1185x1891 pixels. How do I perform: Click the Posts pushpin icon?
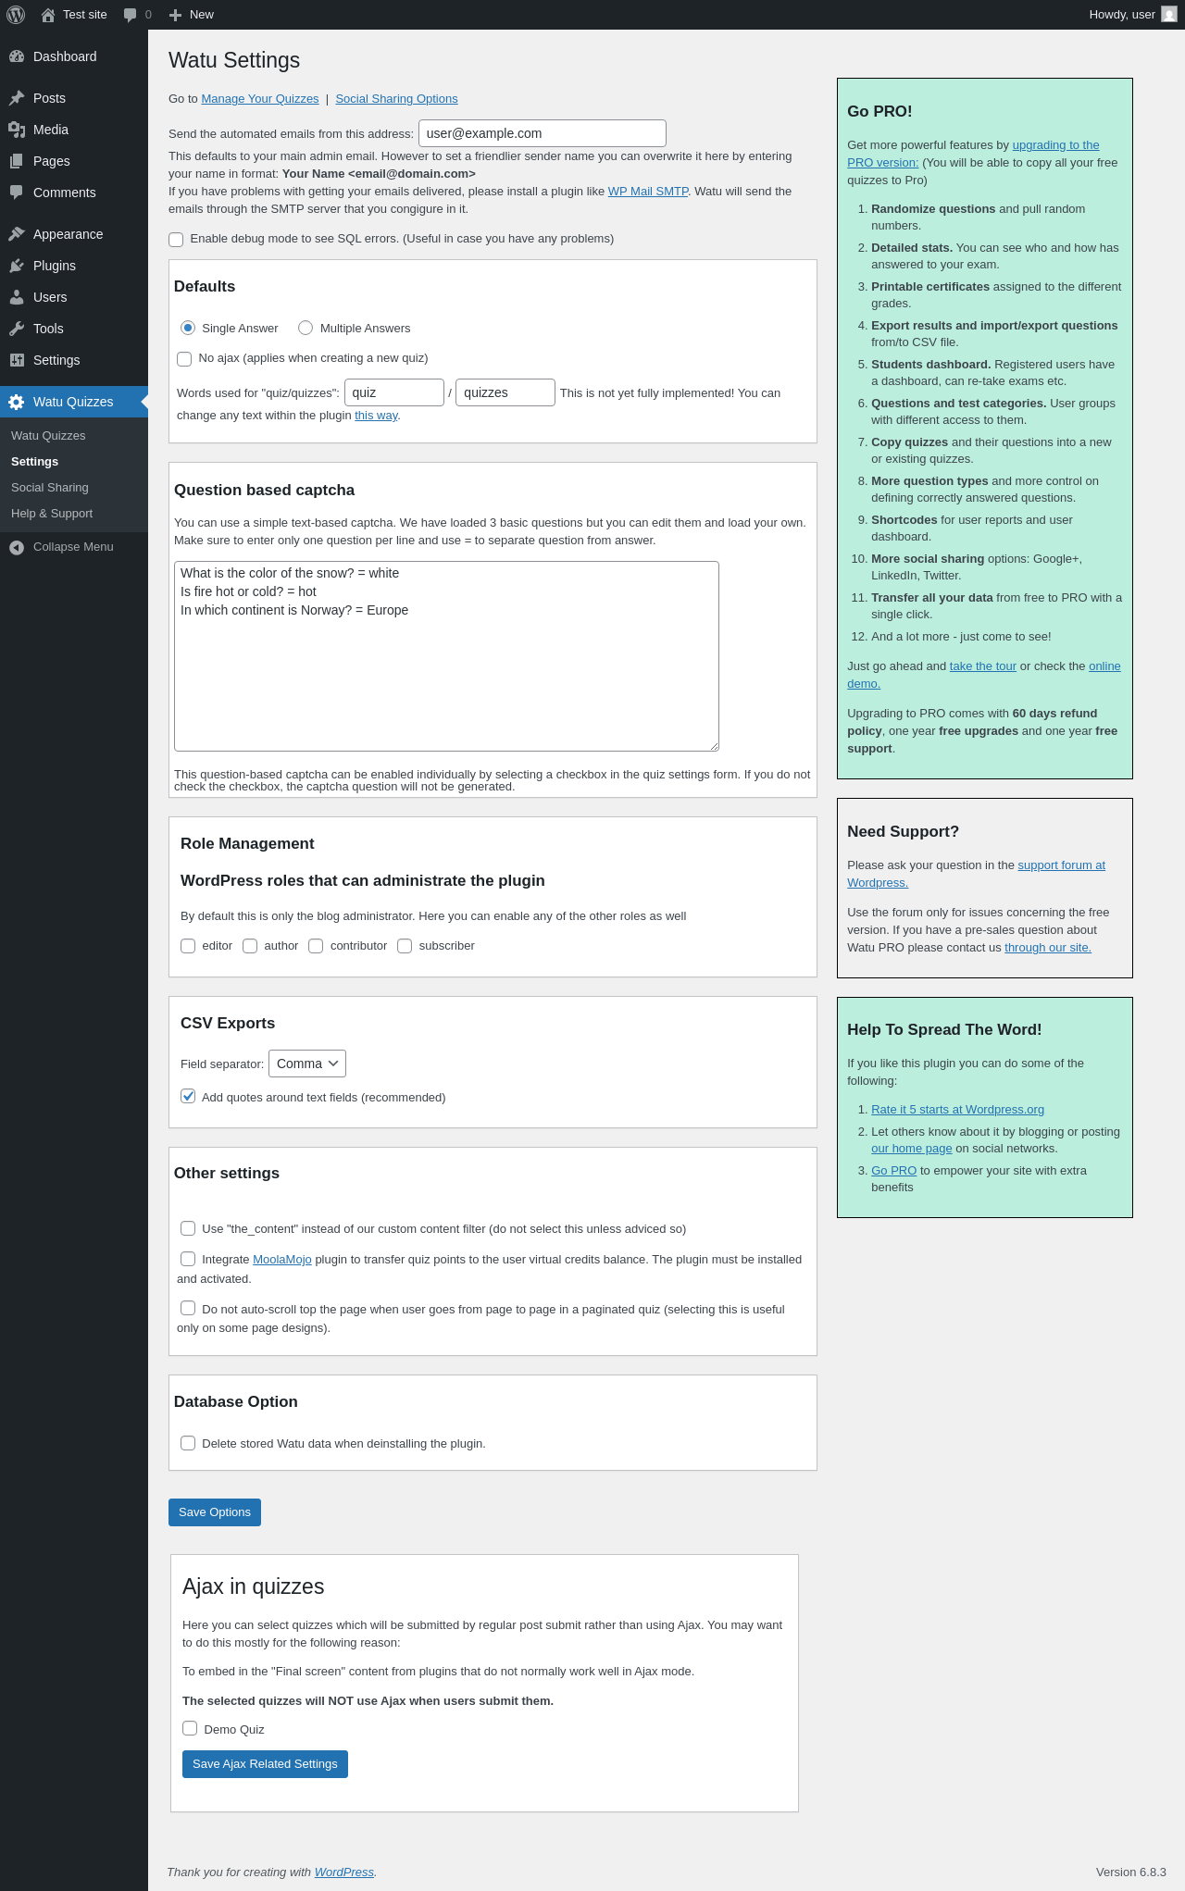pos(17,98)
